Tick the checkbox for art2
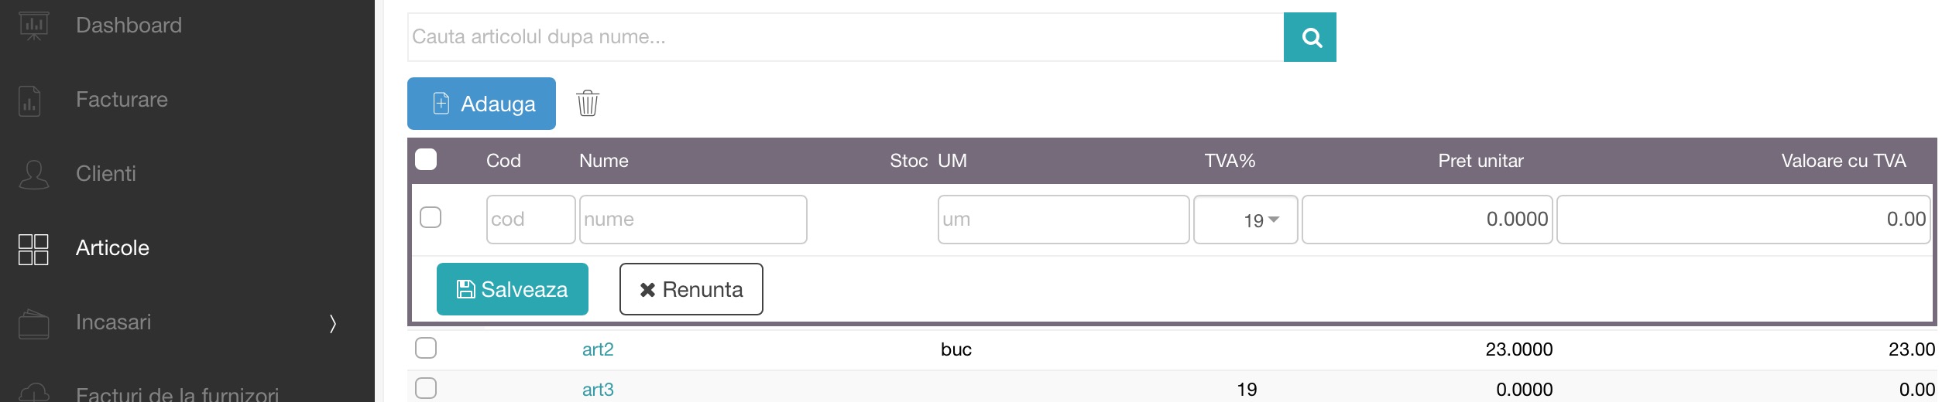The width and height of the screenshot is (1942, 402). (426, 348)
